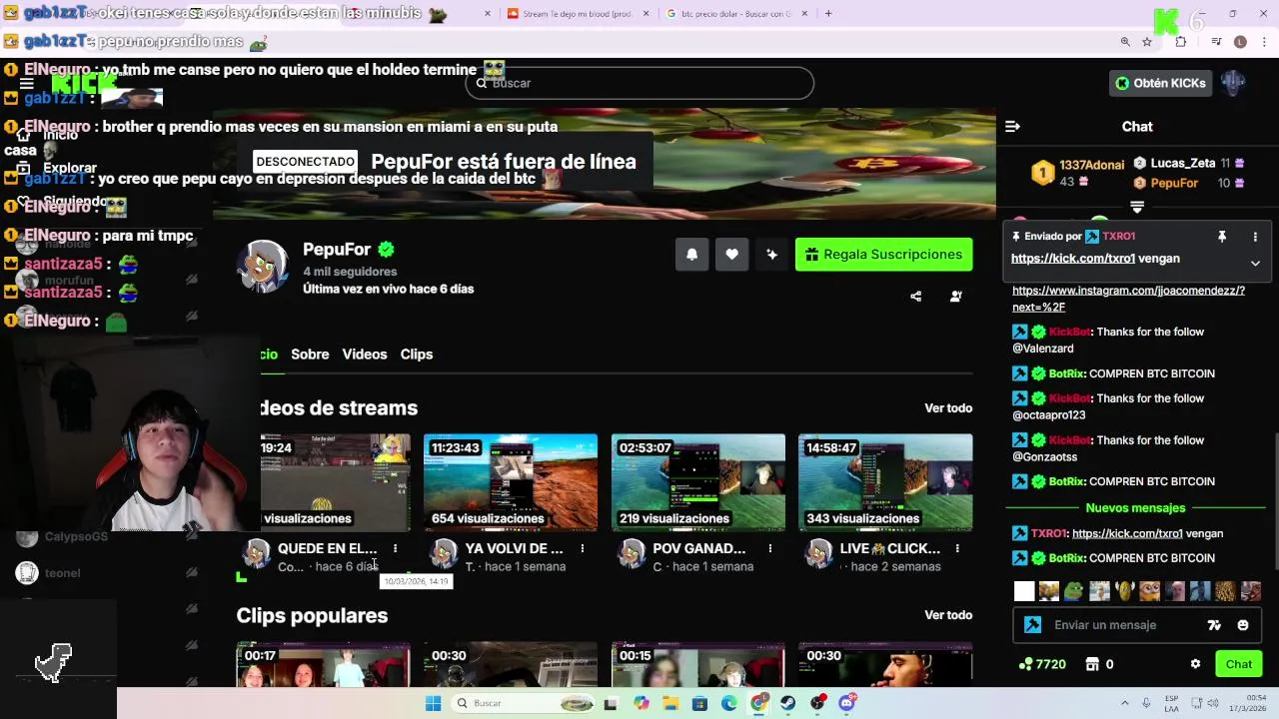Viewport: 1279px width, 719px height.
Task: Click PepuFor channel avatar
Action: pyautogui.click(x=263, y=267)
